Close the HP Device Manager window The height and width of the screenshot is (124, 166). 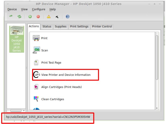[x=160, y=4]
